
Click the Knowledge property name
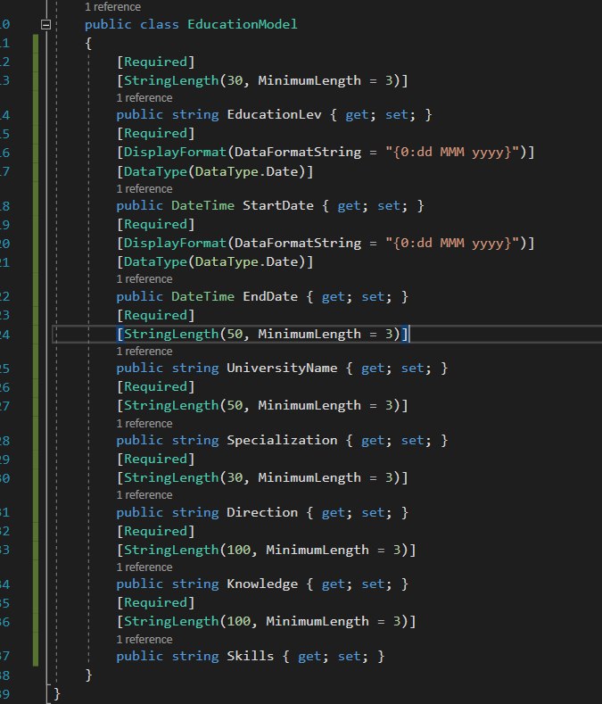262,584
